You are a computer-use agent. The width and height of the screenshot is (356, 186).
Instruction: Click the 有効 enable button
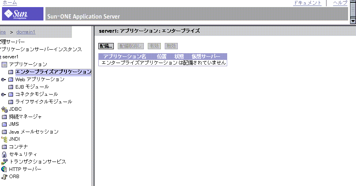tap(154, 46)
